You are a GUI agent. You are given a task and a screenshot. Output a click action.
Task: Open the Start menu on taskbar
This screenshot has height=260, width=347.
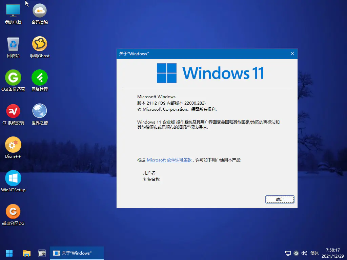point(9,253)
